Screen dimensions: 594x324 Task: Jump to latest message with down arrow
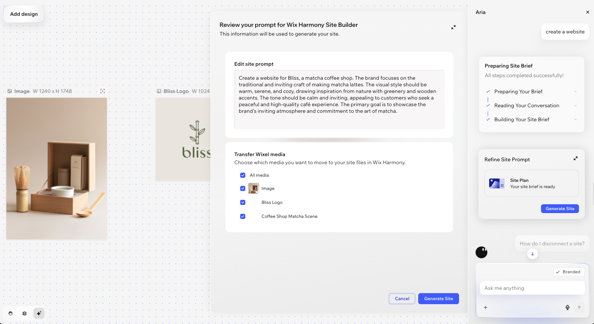532,254
